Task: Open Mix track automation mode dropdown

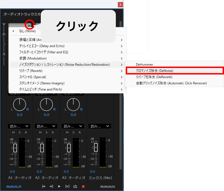Action: pos(100,126)
